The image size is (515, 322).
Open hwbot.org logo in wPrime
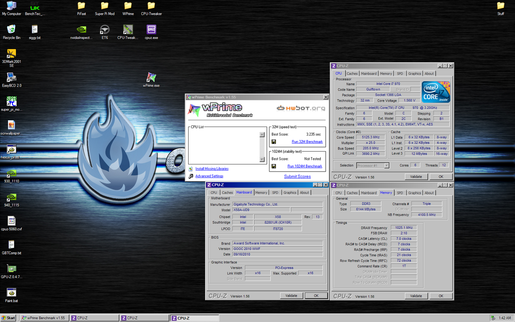point(301,108)
